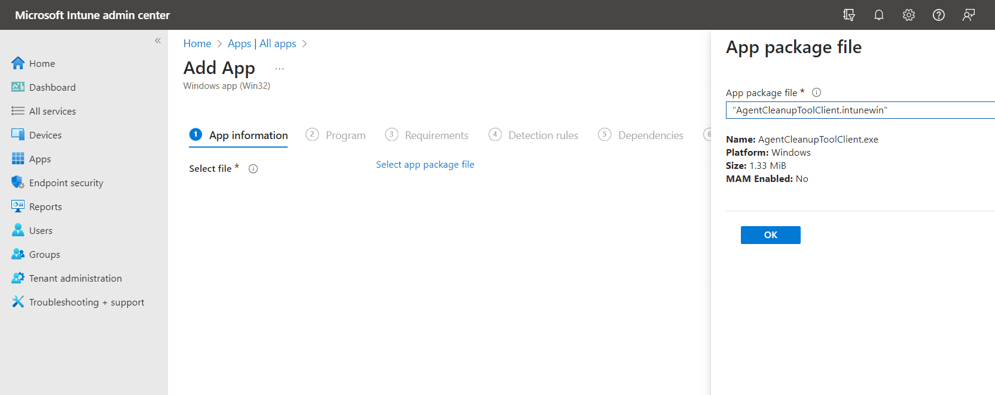Open the Add App ellipsis menu
The width and height of the screenshot is (995, 395).
click(279, 69)
